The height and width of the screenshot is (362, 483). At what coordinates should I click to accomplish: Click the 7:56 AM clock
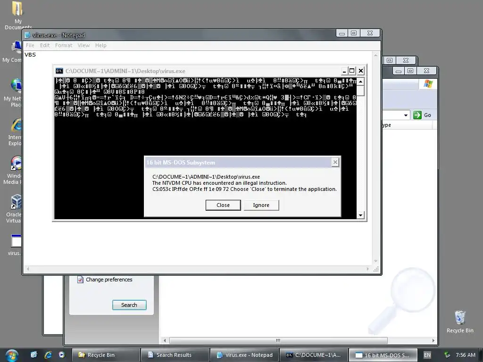(466, 355)
